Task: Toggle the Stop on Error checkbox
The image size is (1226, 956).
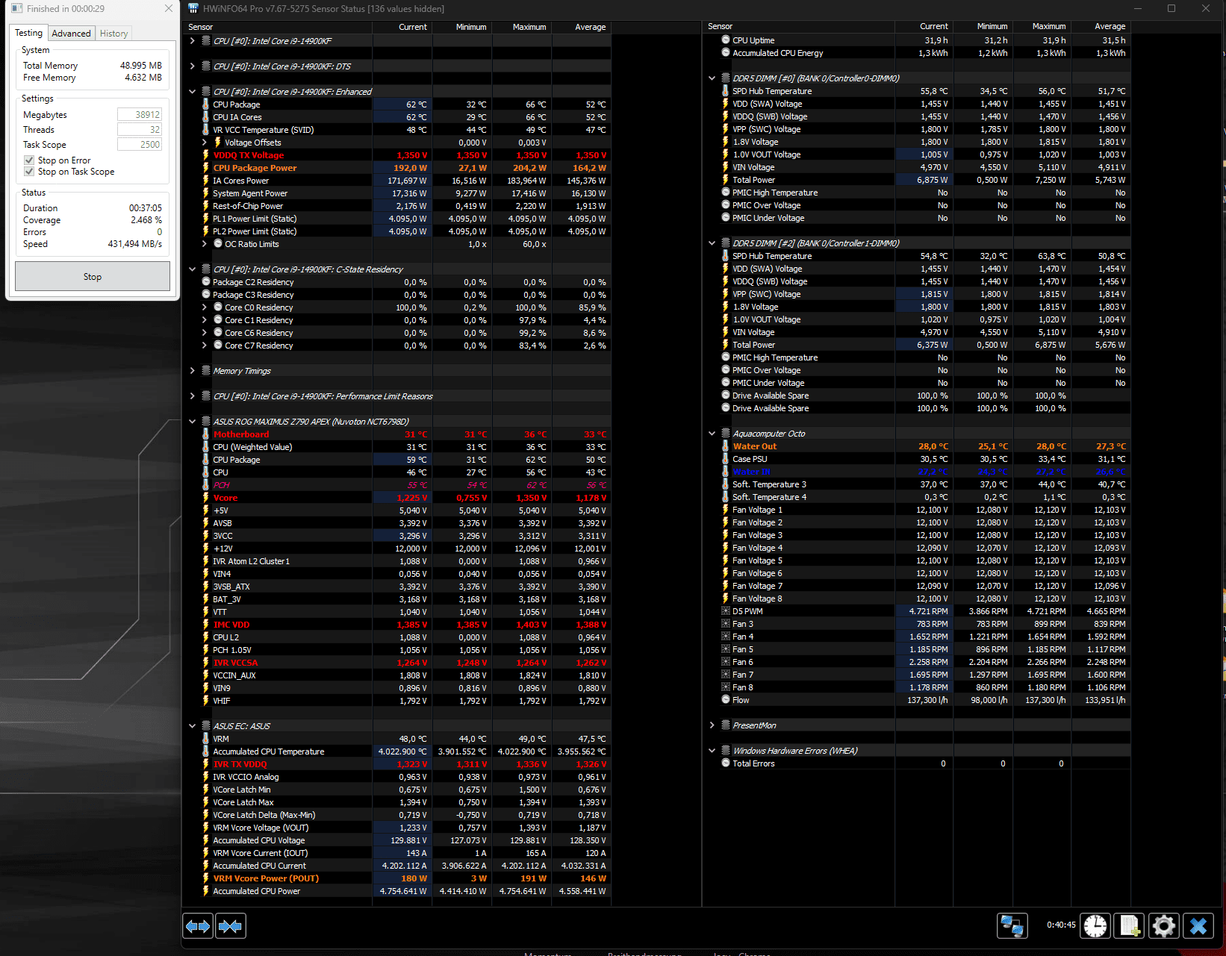Action: pos(29,160)
